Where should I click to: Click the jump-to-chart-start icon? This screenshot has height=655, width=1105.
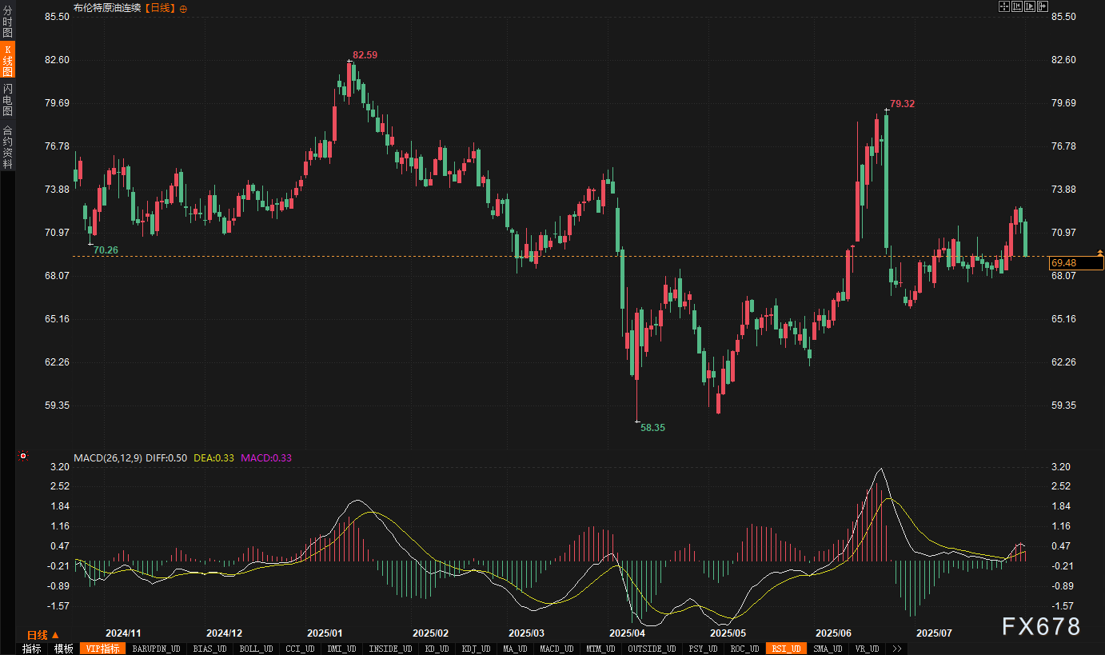coord(1017,6)
